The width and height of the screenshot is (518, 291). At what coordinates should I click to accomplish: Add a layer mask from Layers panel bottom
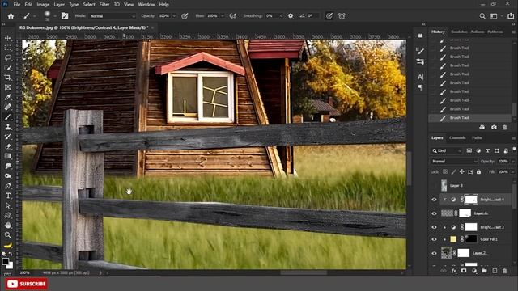[x=464, y=271]
